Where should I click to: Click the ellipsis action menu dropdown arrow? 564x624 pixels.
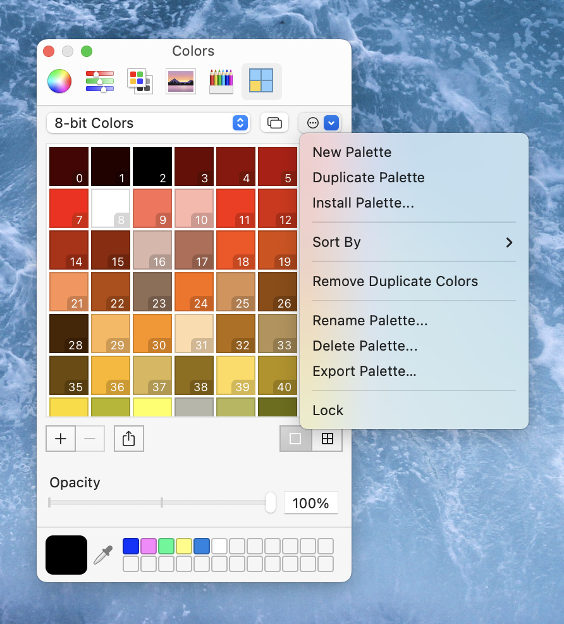(332, 123)
